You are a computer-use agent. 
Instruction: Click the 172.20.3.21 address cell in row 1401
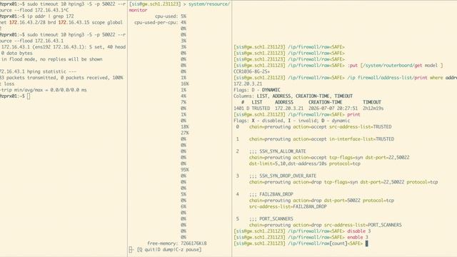tap(289, 108)
